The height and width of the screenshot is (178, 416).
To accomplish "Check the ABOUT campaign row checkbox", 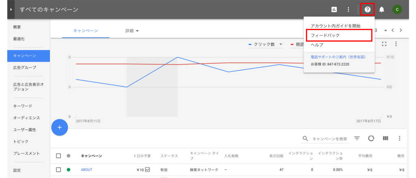I will tap(58, 169).
